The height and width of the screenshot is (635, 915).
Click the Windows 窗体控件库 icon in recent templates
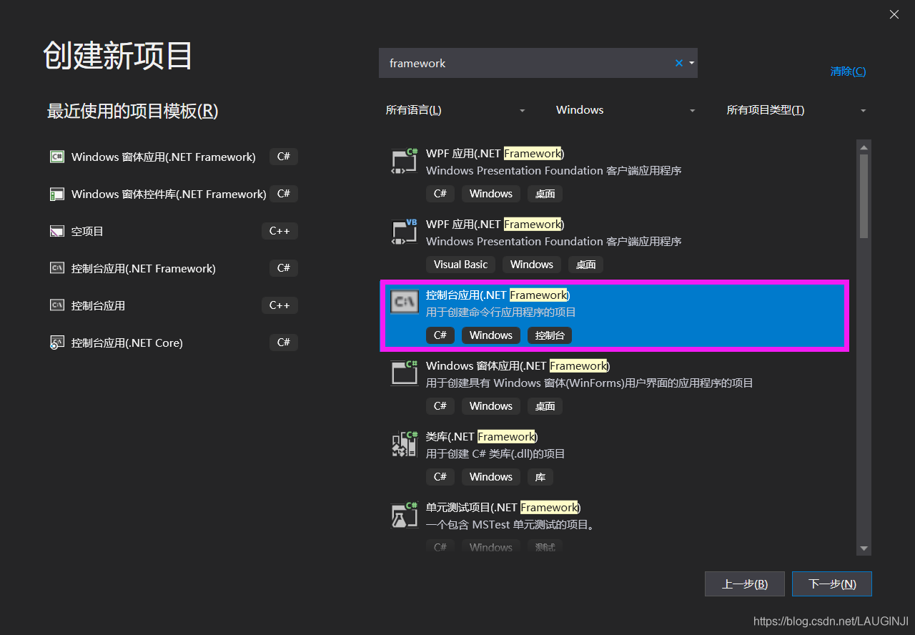point(56,194)
